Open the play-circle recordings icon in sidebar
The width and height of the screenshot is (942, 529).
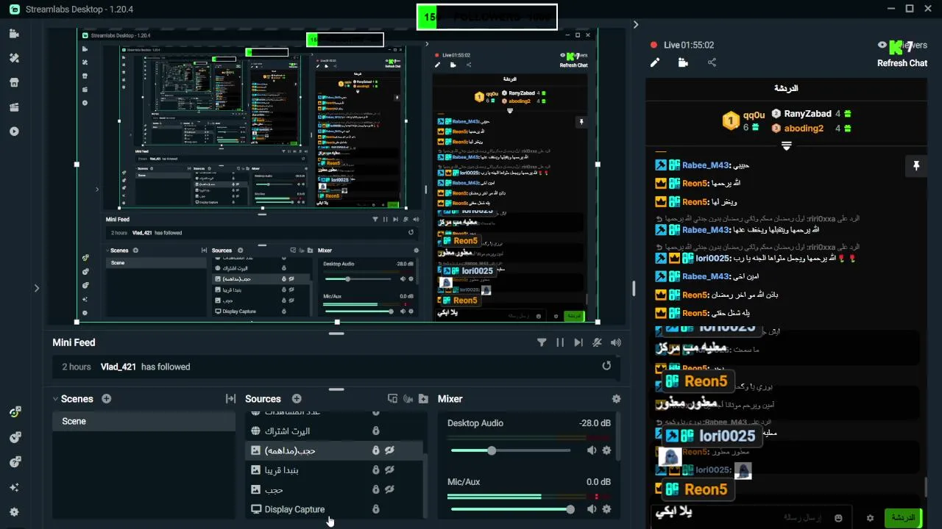pyautogui.click(x=14, y=132)
